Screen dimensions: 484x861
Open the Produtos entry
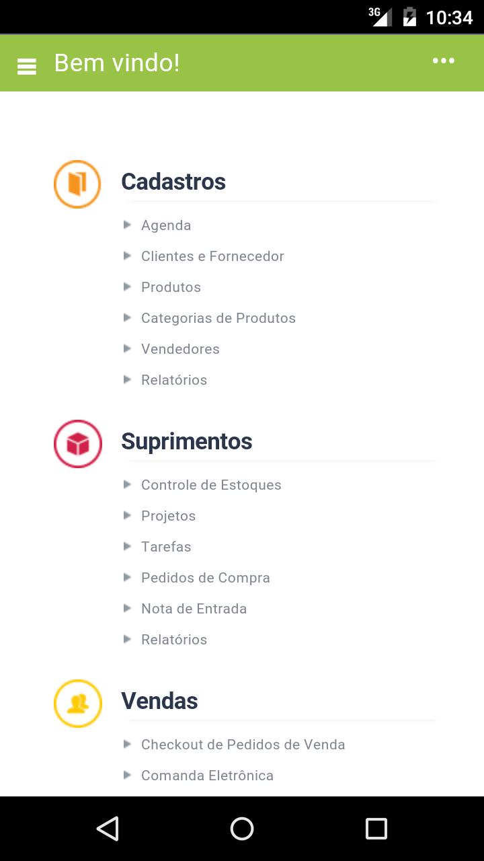click(x=171, y=287)
